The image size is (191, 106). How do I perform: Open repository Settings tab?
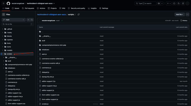pos(104,8)
